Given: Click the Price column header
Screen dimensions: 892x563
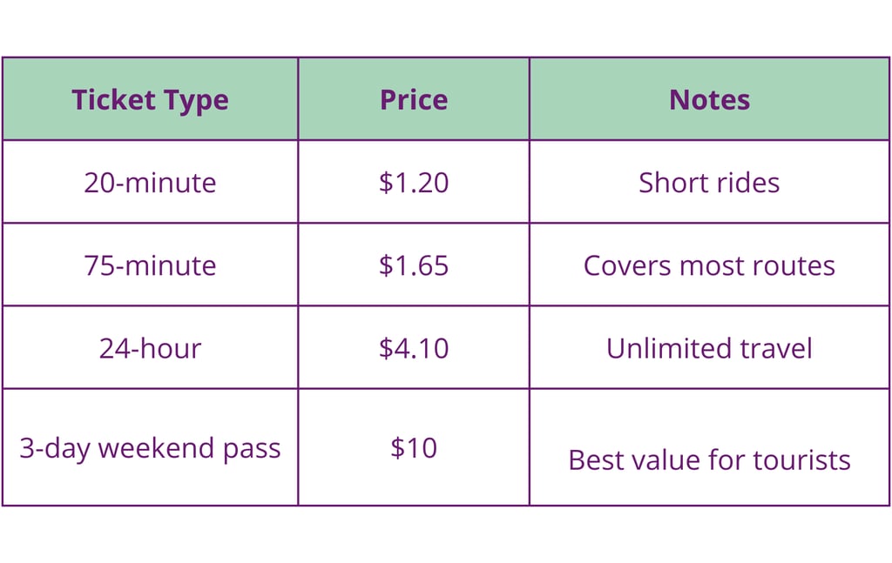Looking at the screenshot, I should (x=414, y=100).
